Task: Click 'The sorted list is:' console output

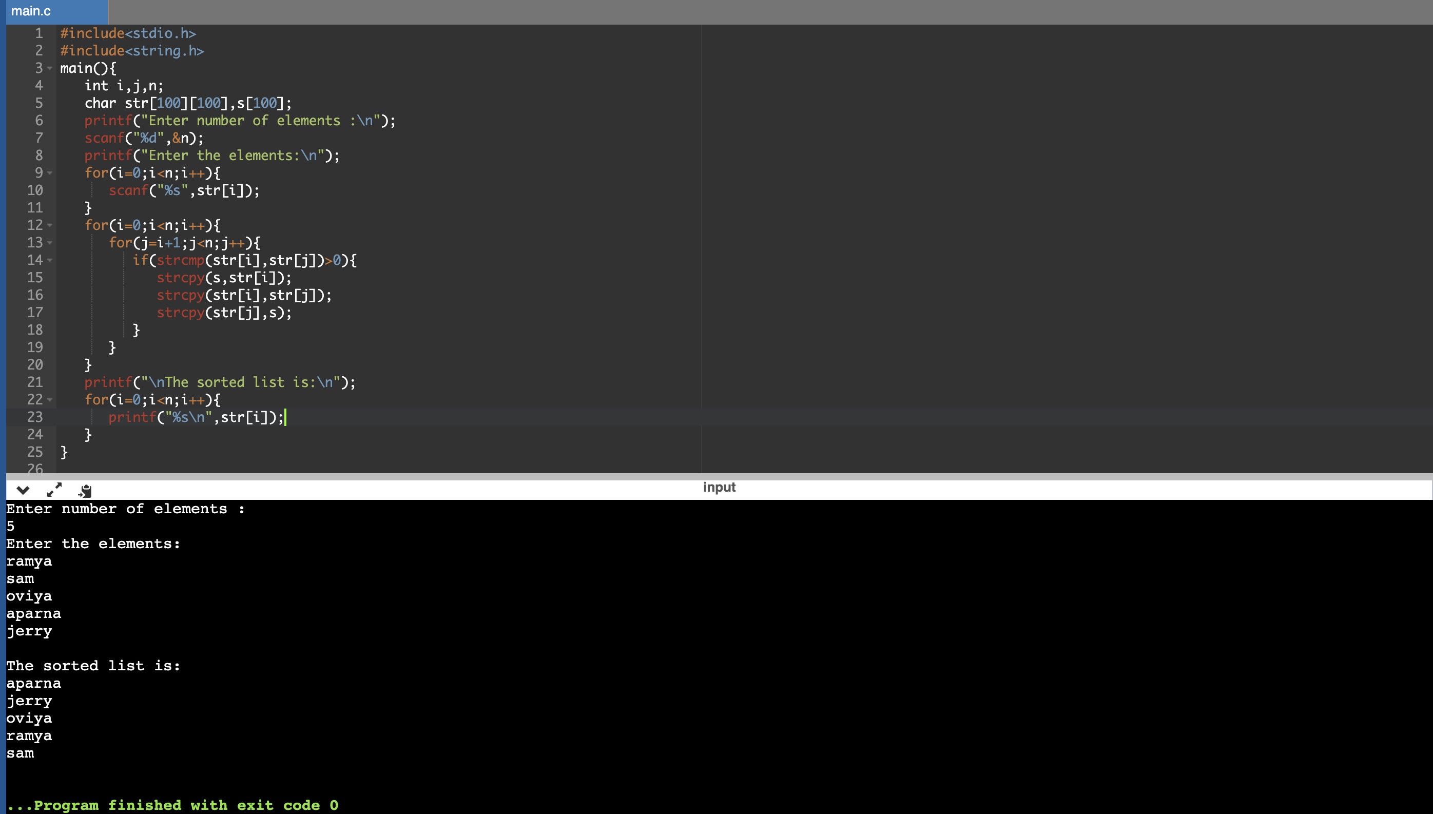Action: click(93, 666)
